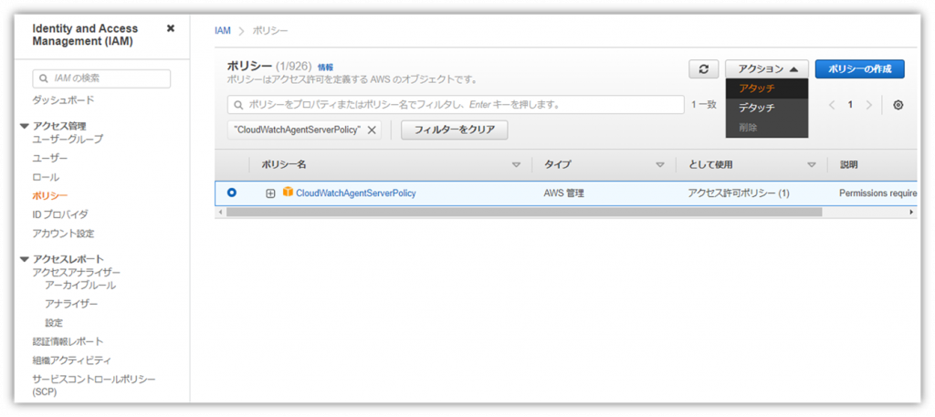Sort by the として使用 column arrow
Screen dimensions: 935x417
coord(811,165)
